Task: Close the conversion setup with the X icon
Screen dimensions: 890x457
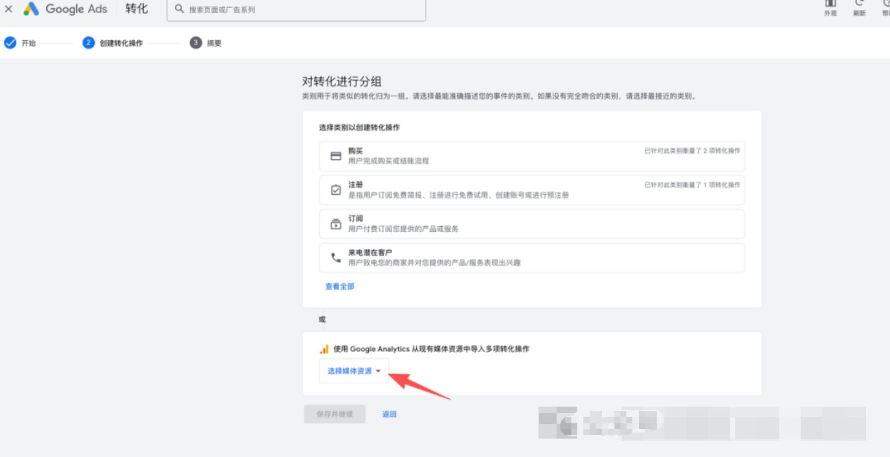Action: 8,9
